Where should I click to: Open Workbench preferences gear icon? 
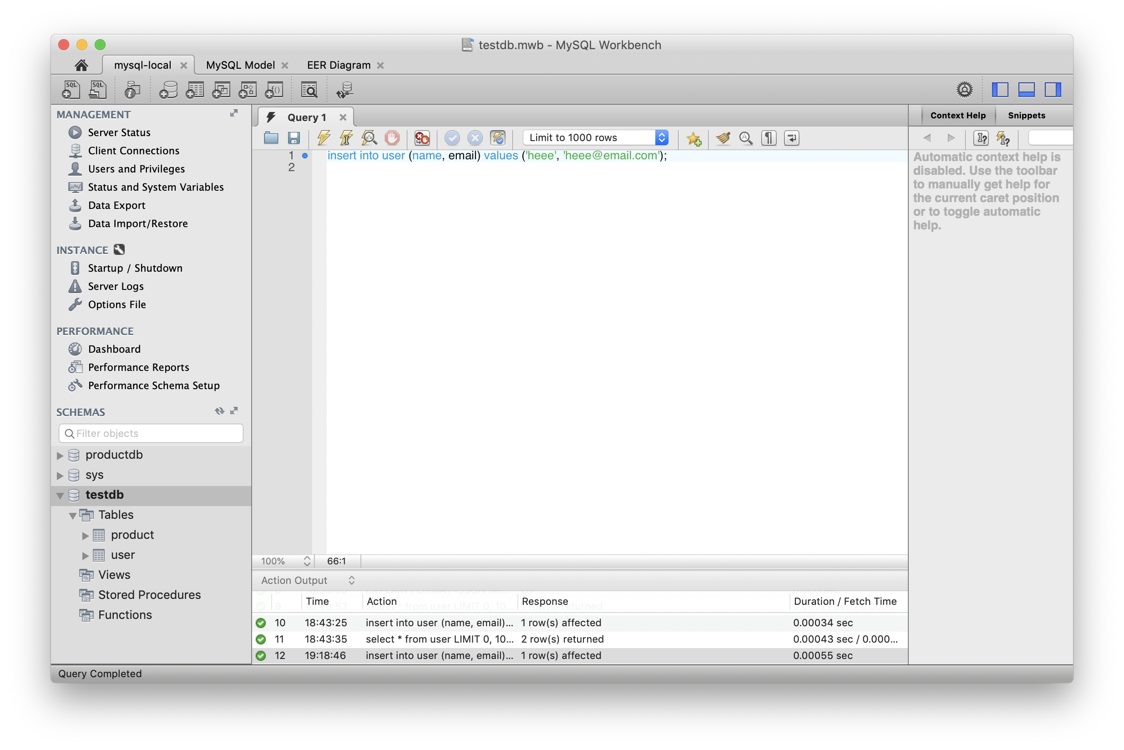coord(964,90)
